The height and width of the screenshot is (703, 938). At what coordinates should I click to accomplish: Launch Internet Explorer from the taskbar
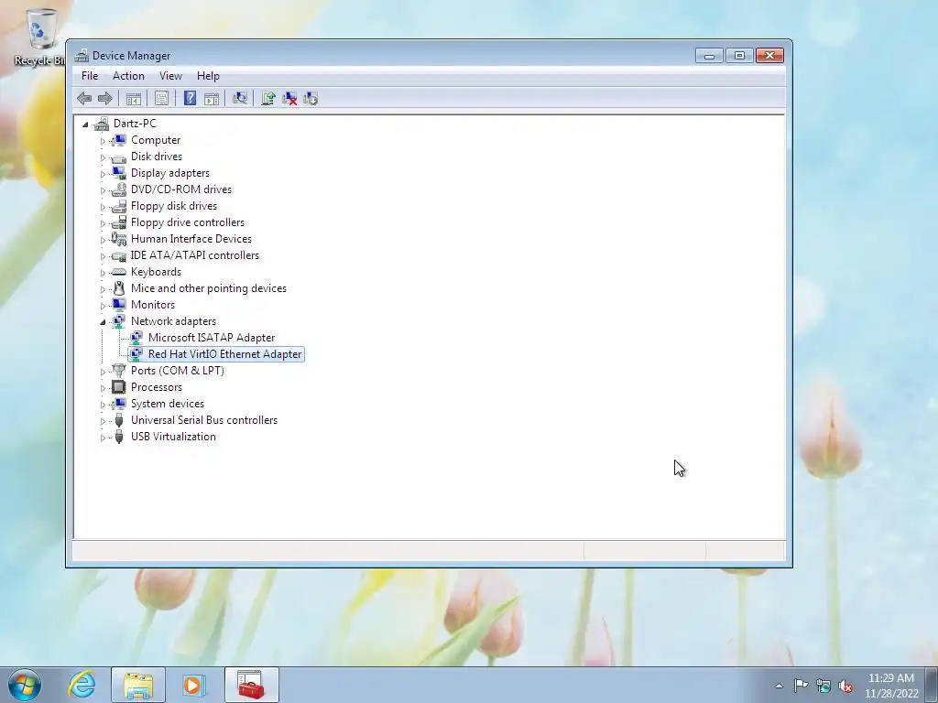[82, 685]
